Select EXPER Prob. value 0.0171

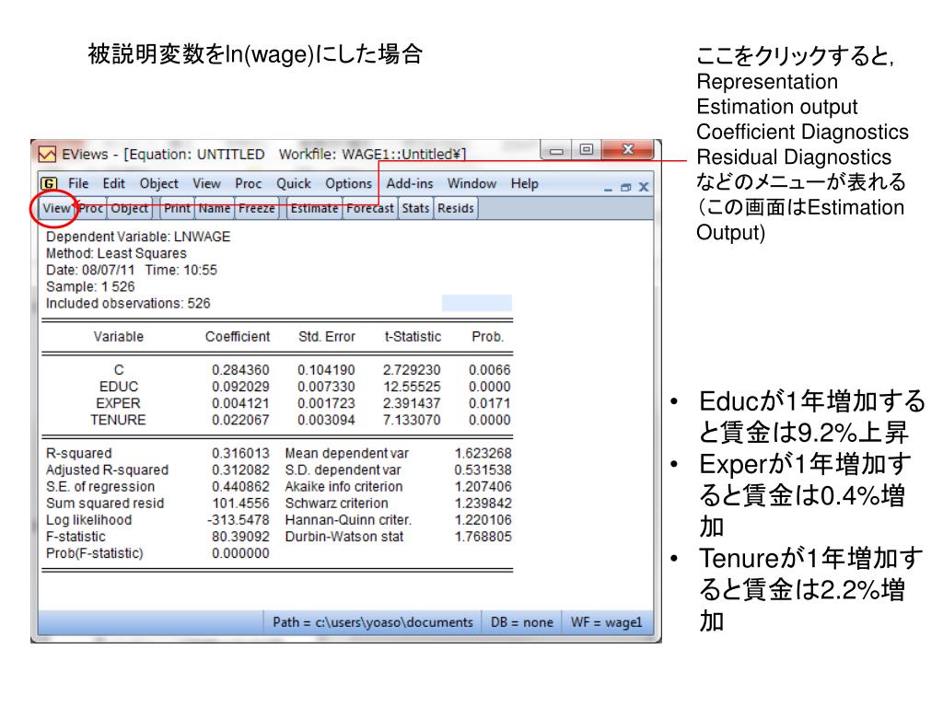[490, 403]
